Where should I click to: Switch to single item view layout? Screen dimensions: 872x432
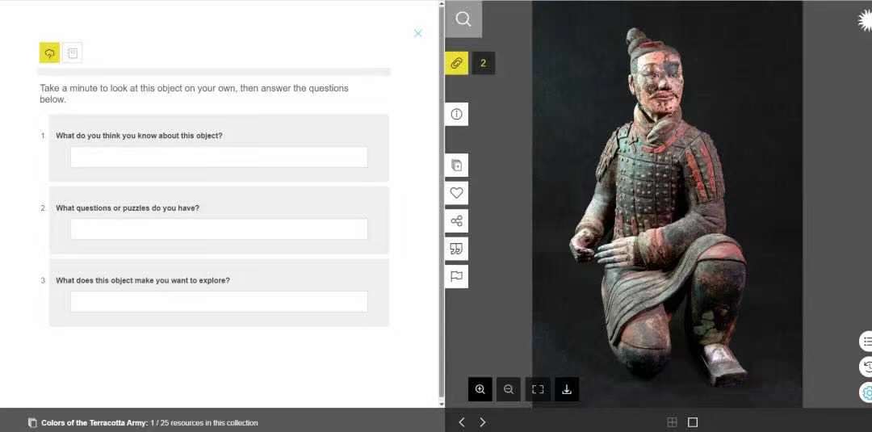(x=693, y=422)
